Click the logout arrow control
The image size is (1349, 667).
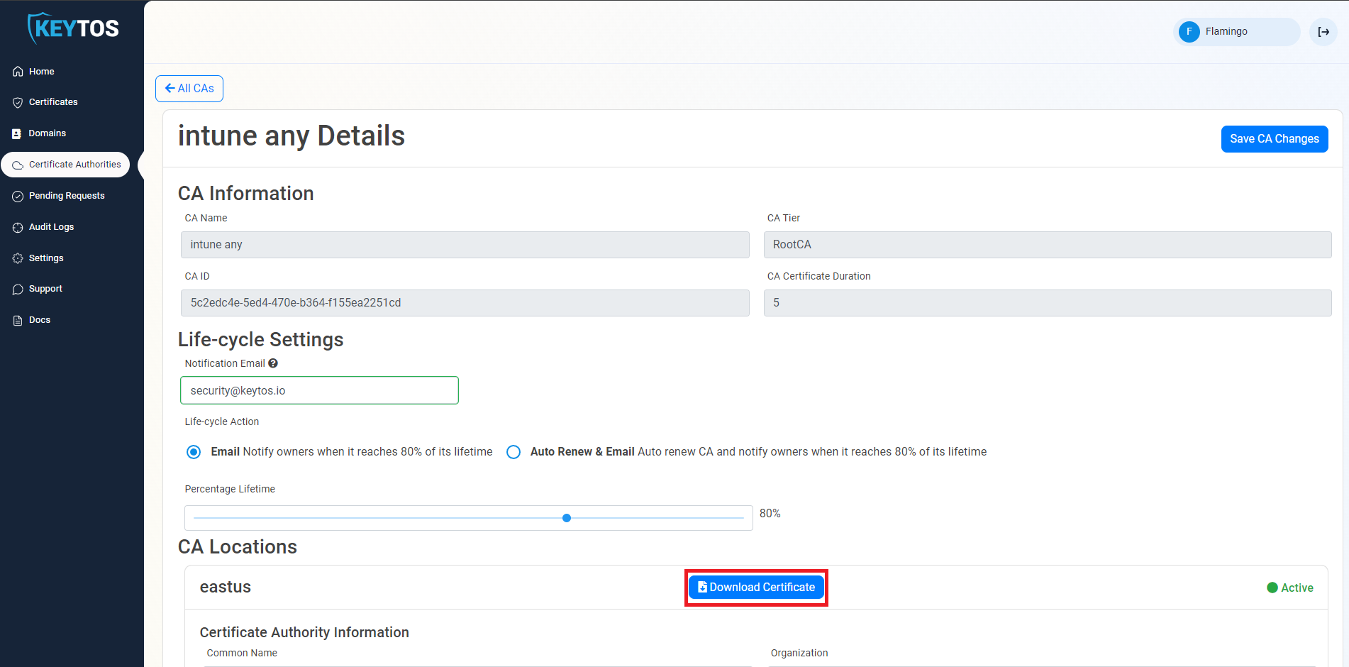pos(1323,31)
